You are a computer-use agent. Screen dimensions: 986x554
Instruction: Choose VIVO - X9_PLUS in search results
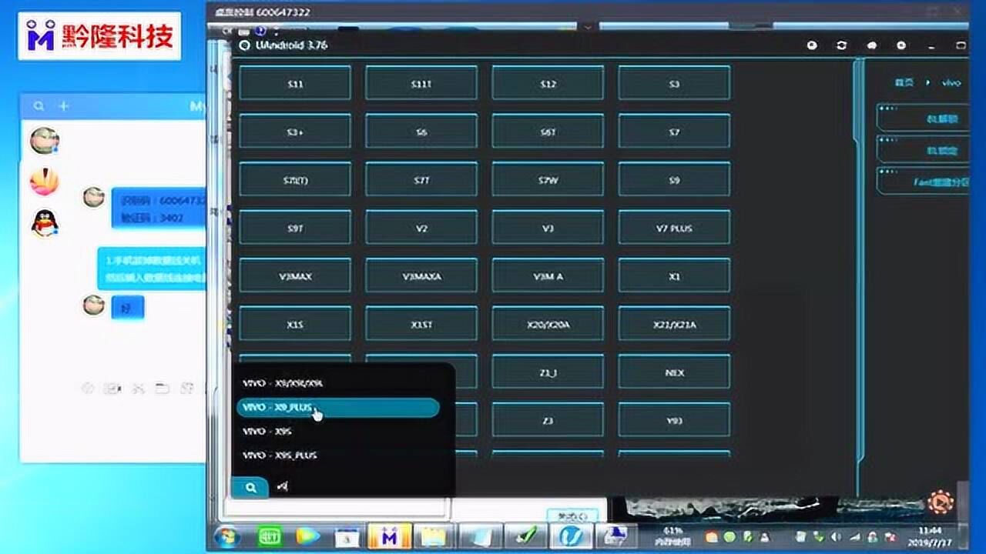click(x=338, y=408)
